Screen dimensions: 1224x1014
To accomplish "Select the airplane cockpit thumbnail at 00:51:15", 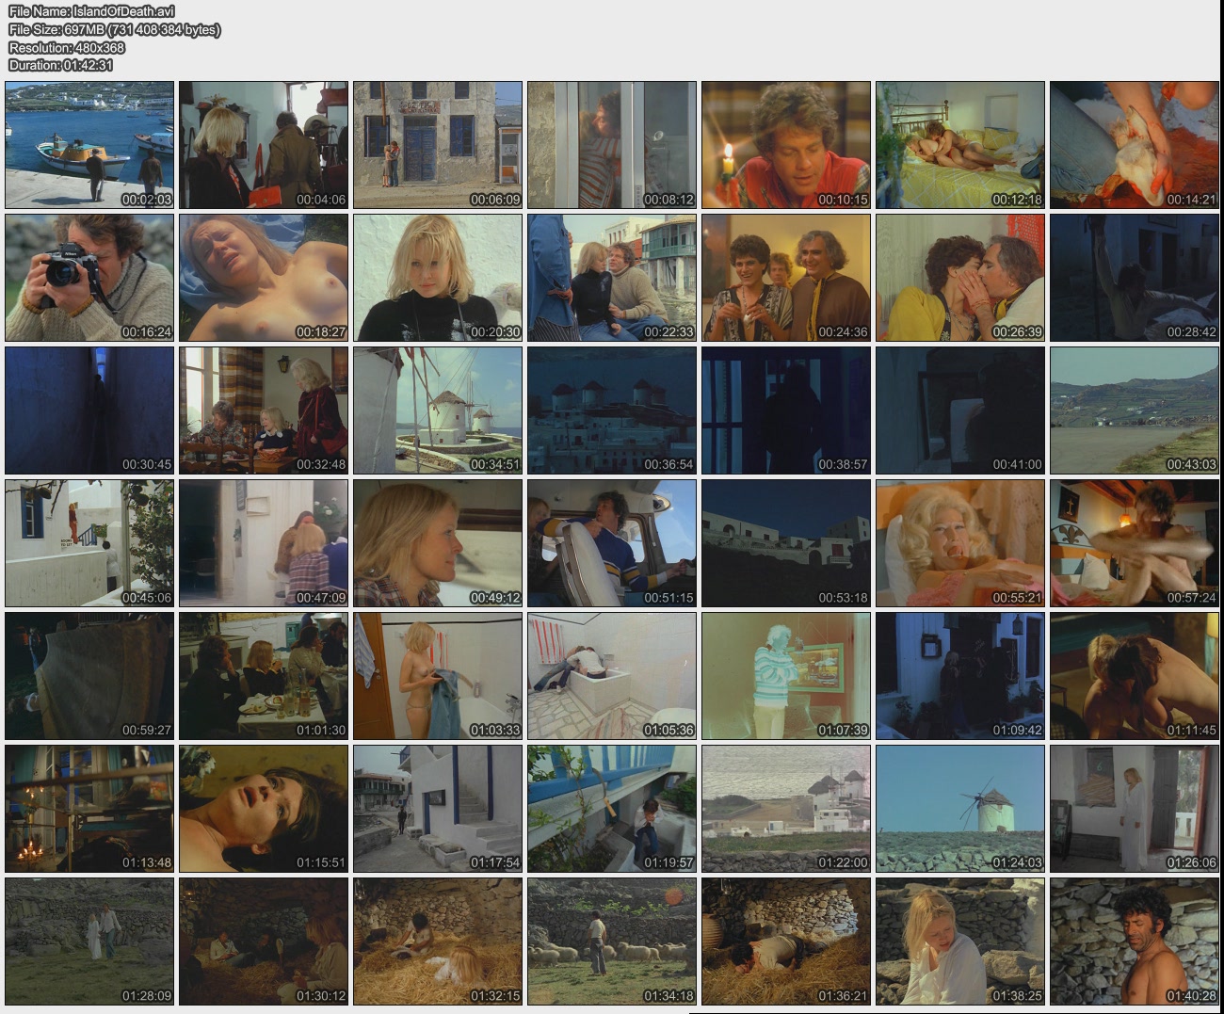I will [x=612, y=543].
